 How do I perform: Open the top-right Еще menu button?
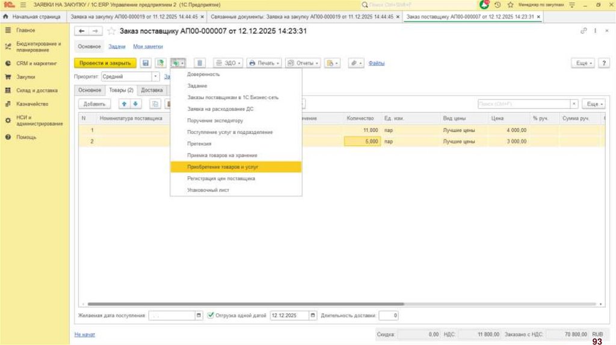584,63
